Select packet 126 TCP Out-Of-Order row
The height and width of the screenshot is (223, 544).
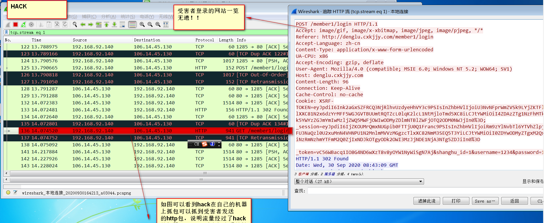(146, 75)
